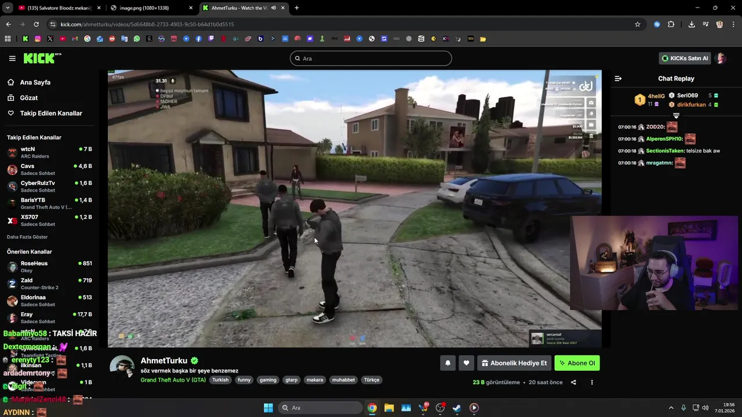Open the Instagram bookmark
Image resolution: width=742 pixels, height=417 pixels.
click(x=38, y=39)
